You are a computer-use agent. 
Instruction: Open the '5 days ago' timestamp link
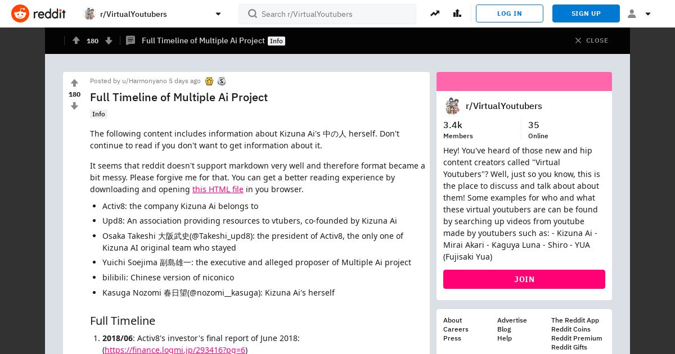click(184, 81)
